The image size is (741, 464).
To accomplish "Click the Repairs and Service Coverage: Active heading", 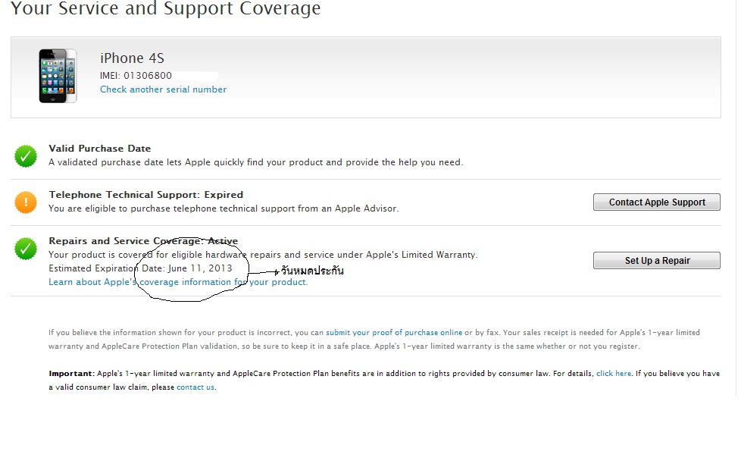I will 143,241.
